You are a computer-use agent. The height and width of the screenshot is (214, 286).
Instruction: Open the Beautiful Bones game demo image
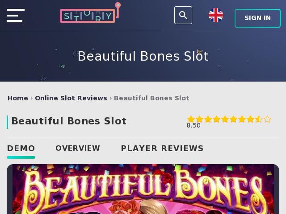pos(143,189)
